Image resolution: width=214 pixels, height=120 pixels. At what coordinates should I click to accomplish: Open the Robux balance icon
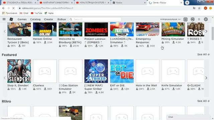pyautogui.click(x=193, y=19)
